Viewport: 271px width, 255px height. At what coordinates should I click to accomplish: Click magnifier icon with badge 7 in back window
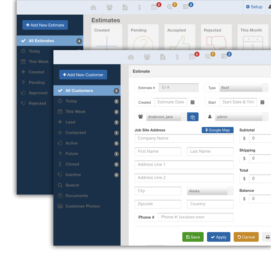[x=170, y=7]
